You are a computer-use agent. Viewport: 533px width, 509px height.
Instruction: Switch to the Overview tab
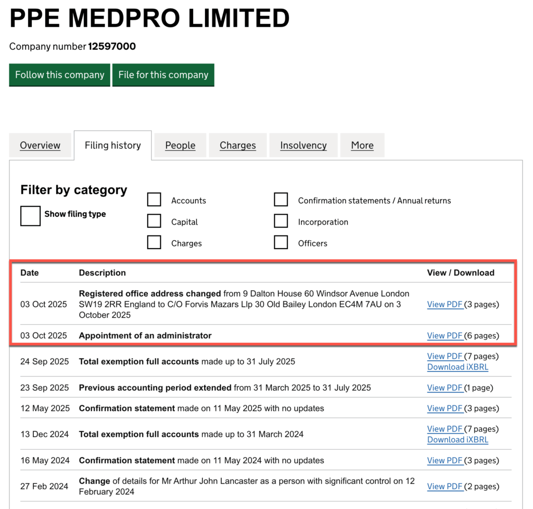40,145
